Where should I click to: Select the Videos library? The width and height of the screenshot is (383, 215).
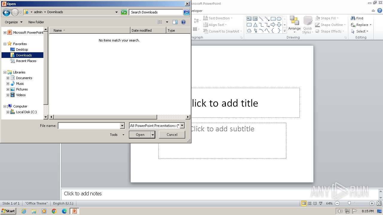(21, 95)
